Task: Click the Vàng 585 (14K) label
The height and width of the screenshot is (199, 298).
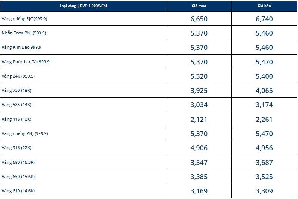Action: tap(16, 105)
